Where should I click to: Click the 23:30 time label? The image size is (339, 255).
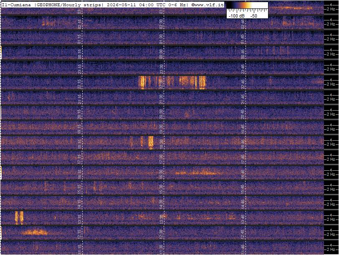[161, 69]
